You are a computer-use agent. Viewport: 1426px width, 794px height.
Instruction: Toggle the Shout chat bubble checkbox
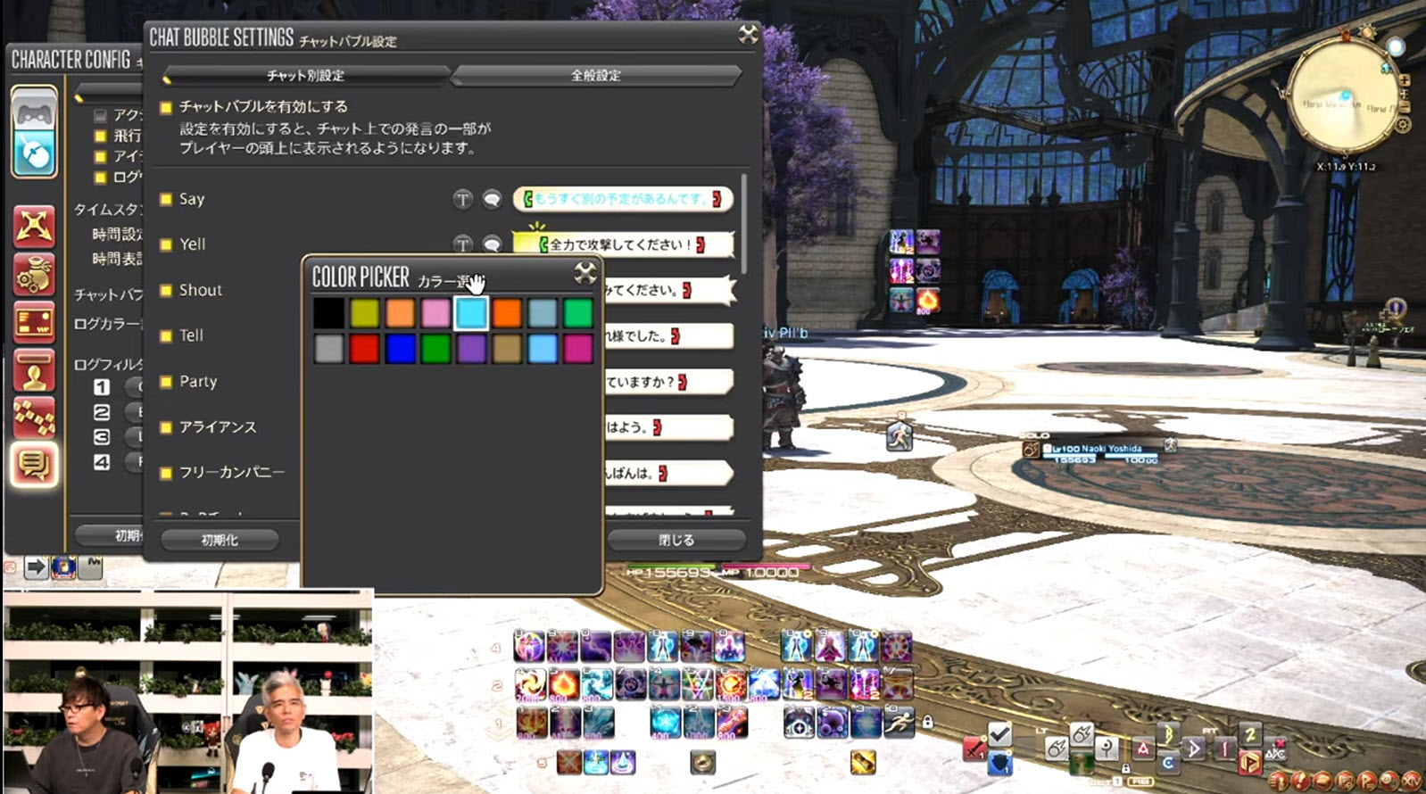[x=166, y=290]
